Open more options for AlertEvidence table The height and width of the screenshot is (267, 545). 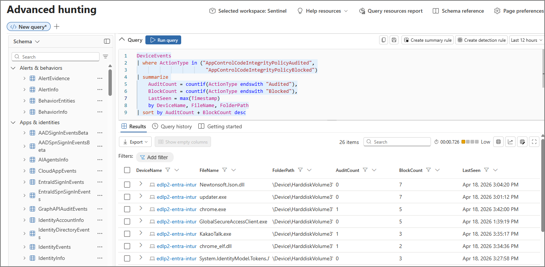point(100,78)
